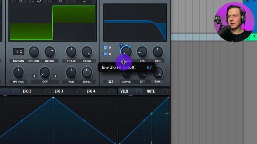Click the oscillator LEVEL knob

pyautogui.click(x=87, y=72)
